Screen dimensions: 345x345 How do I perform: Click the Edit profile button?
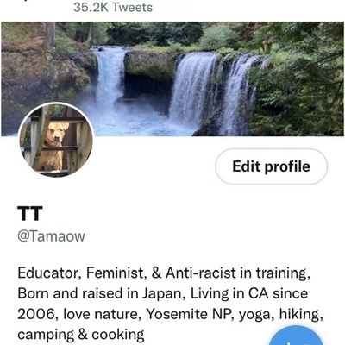point(271,166)
